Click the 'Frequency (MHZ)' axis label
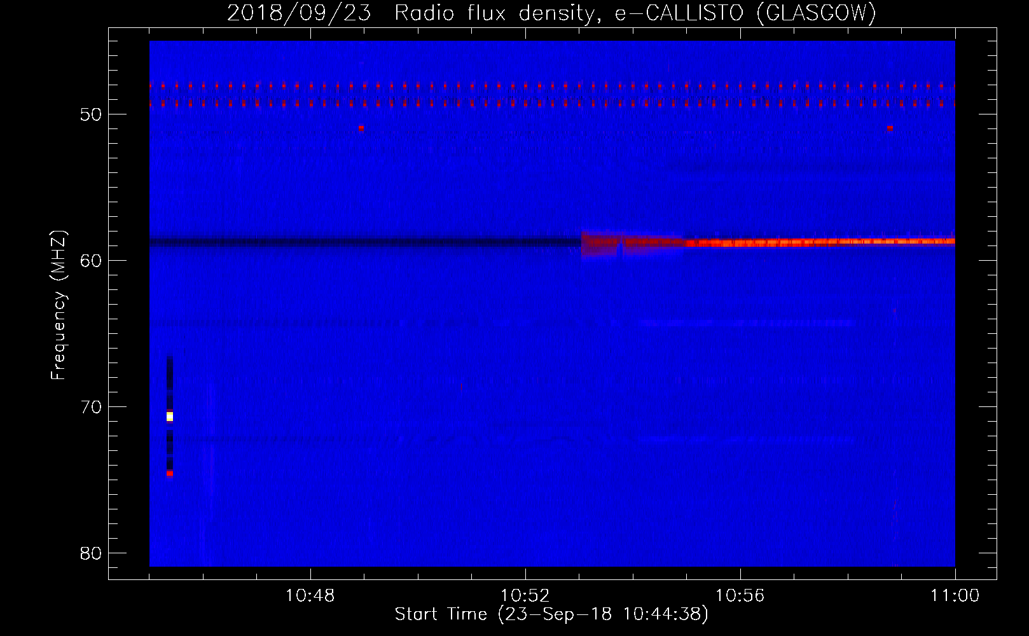The height and width of the screenshot is (636, 1029). pos(59,305)
